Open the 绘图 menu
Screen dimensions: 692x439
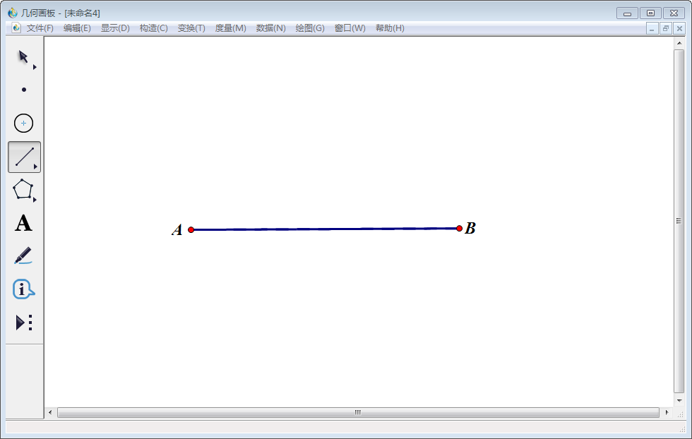click(x=309, y=28)
